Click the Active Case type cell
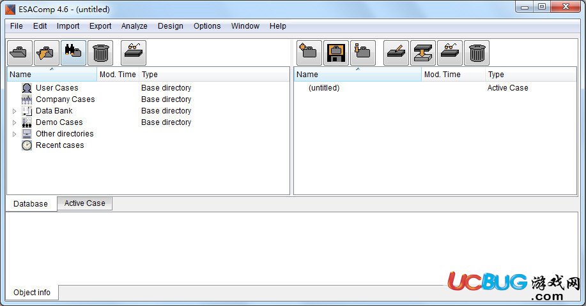This screenshot has width=586, height=306. click(x=507, y=88)
